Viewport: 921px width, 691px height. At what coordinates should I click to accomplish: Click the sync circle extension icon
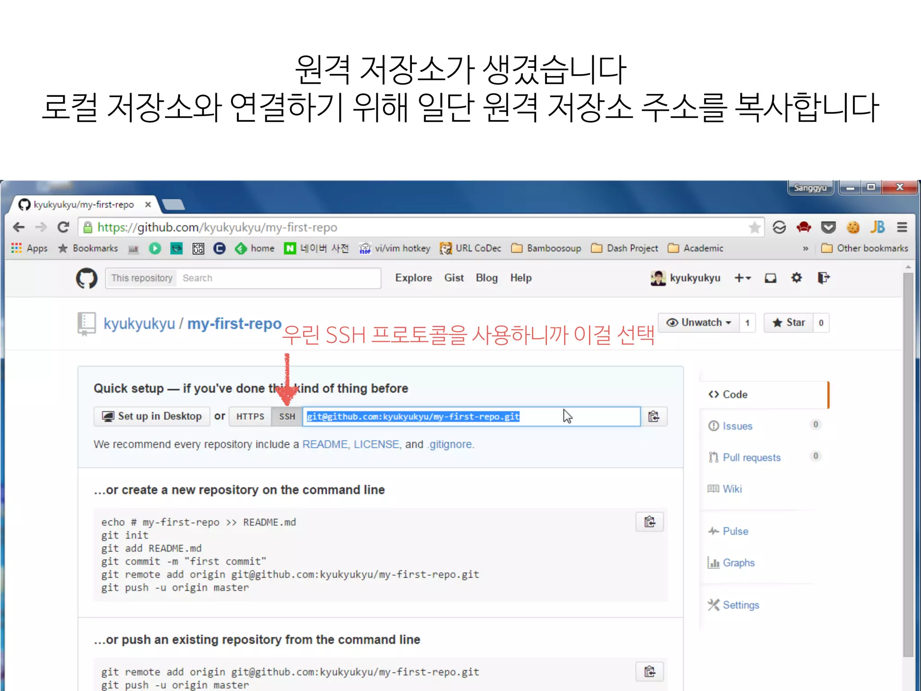[779, 227]
